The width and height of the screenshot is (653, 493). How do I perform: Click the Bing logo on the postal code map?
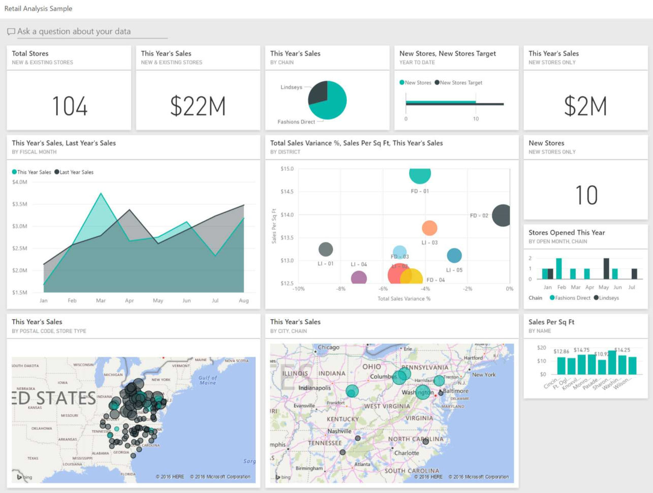coord(23,477)
